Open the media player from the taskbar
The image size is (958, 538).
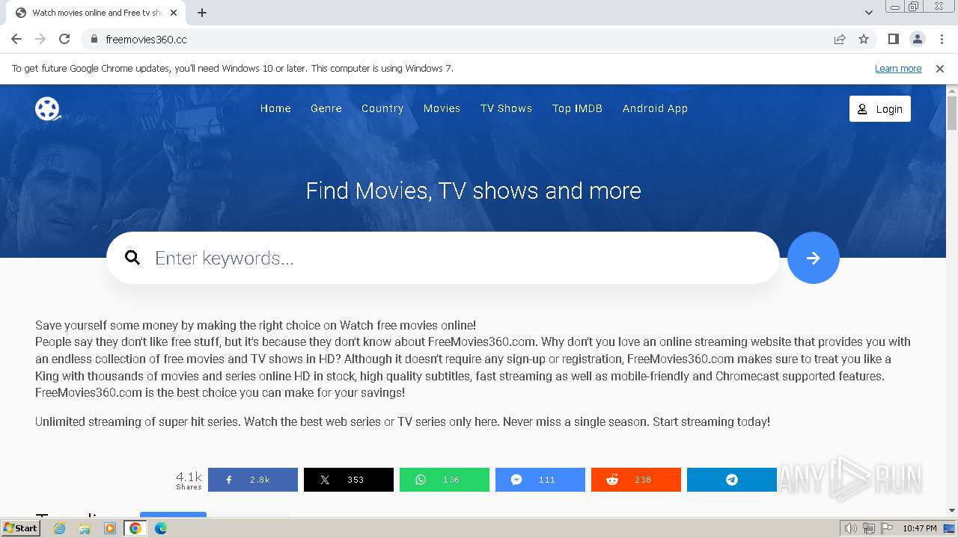(110, 528)
